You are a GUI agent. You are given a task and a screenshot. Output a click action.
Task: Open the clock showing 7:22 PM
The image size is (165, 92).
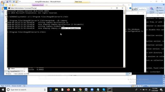155,90
